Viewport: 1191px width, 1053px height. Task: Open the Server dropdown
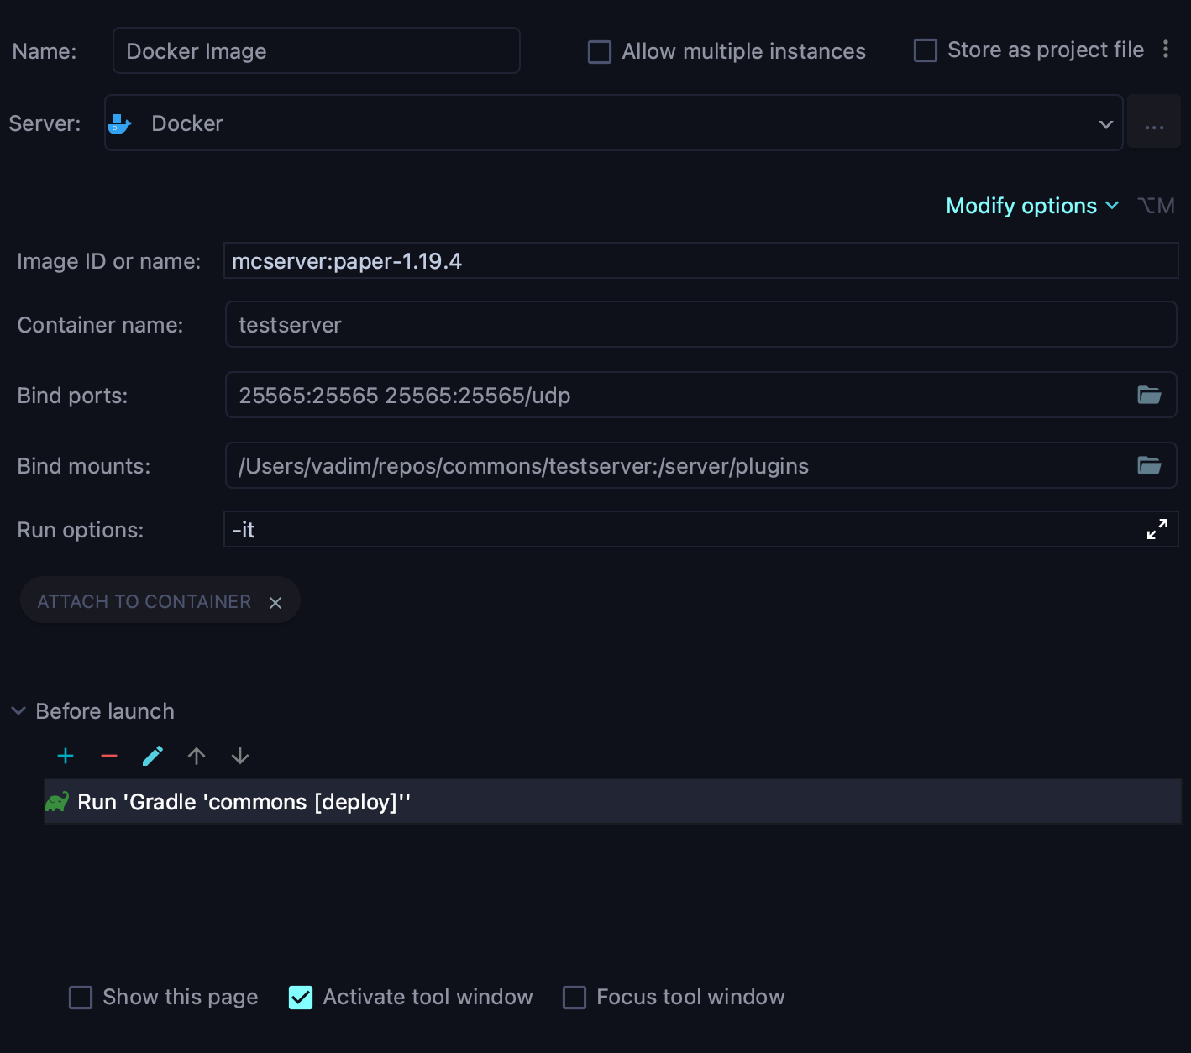614,123
